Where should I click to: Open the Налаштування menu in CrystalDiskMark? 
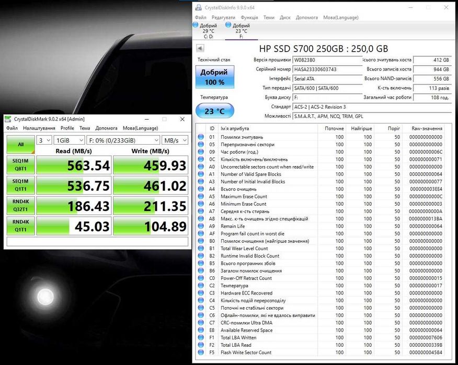[39, 128]
